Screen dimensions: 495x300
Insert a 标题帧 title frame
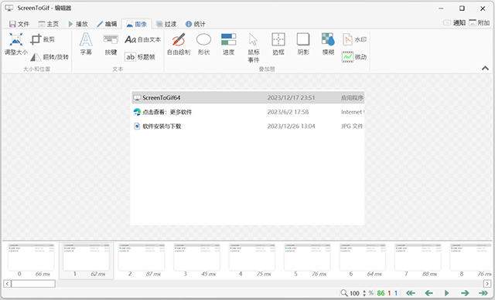coord(140,57)
